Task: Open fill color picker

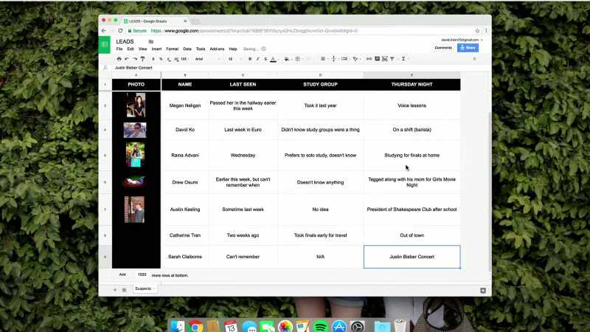Action: point(287,59)
